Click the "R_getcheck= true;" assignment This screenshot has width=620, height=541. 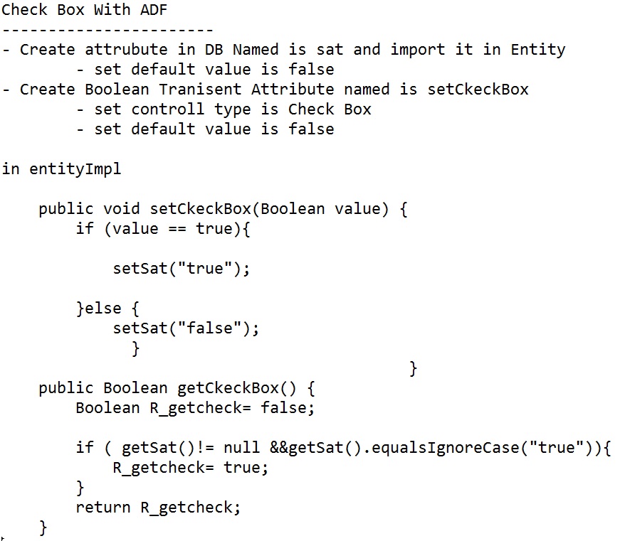191,468
